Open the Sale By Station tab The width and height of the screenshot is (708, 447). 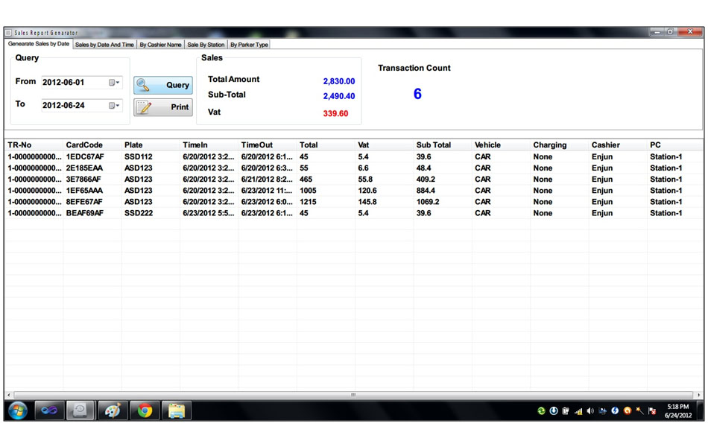click(x=206, y=45)
